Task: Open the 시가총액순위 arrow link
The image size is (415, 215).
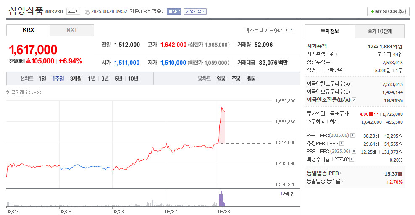Action: pos(336,54)
